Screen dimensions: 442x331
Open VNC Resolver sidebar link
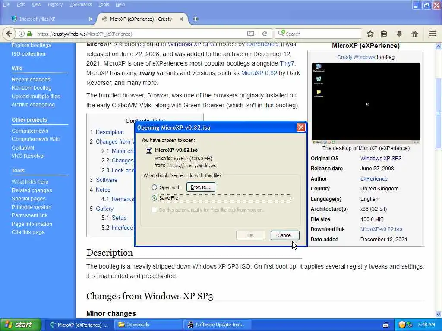[x=28, y=156]
